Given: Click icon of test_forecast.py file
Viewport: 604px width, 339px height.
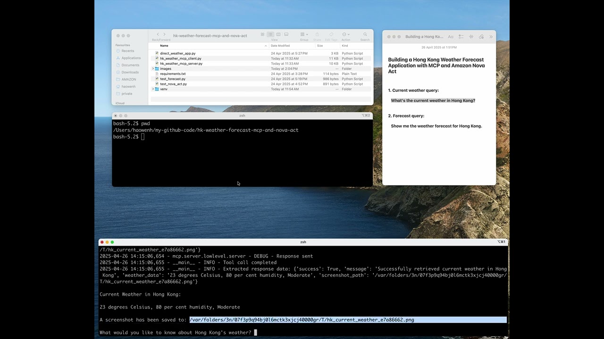Looking at the screenshot, I should tap(157, 79).
